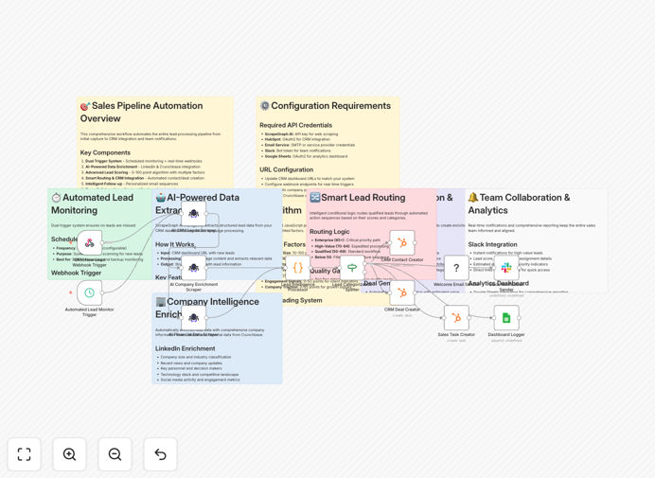Click the URL Configuration subheading
The image size is (655, 478).
(x=286, y=169)
